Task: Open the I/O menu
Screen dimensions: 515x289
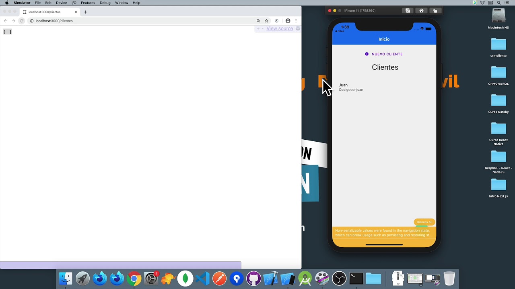Action: [74, 3]
